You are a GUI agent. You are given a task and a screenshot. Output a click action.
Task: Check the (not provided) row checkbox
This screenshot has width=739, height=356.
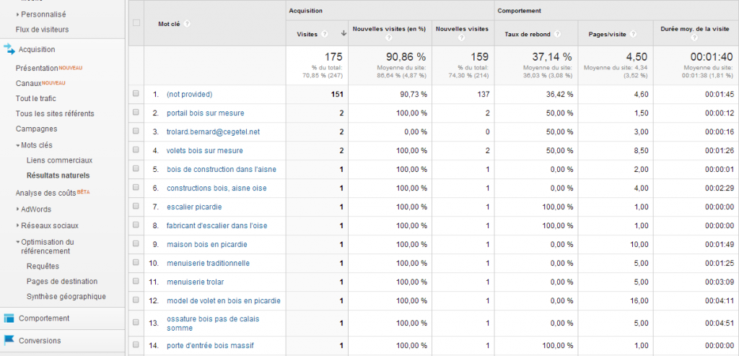[136, 94]
